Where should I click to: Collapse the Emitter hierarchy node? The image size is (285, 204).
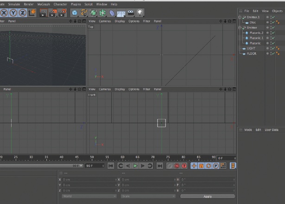240,28
